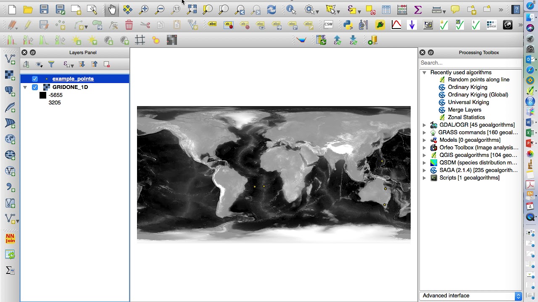Viewport: 538px width, 302px height.
Task: Open the toolbar overflow chevron beside Help
Action: coord(501,9)
